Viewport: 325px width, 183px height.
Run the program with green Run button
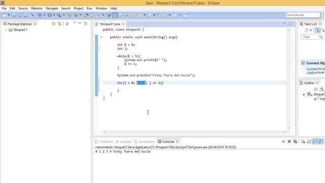pyautogui.click(x=49, y=15)
